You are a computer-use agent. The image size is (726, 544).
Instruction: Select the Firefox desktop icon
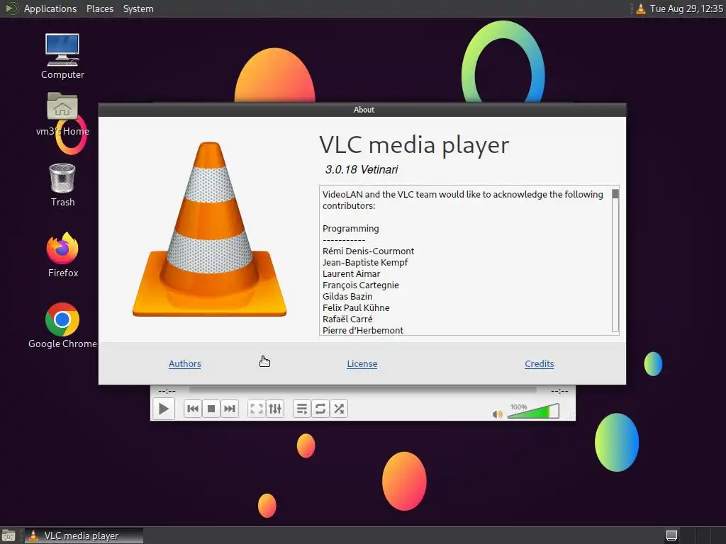pos(62,255)
